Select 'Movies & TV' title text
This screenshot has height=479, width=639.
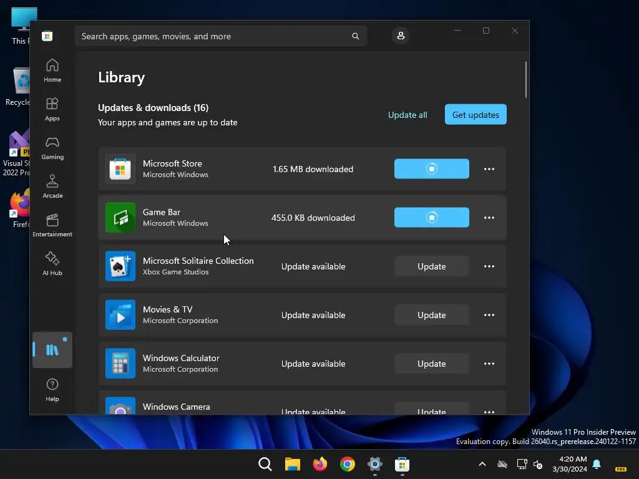[x=167, y=309]
